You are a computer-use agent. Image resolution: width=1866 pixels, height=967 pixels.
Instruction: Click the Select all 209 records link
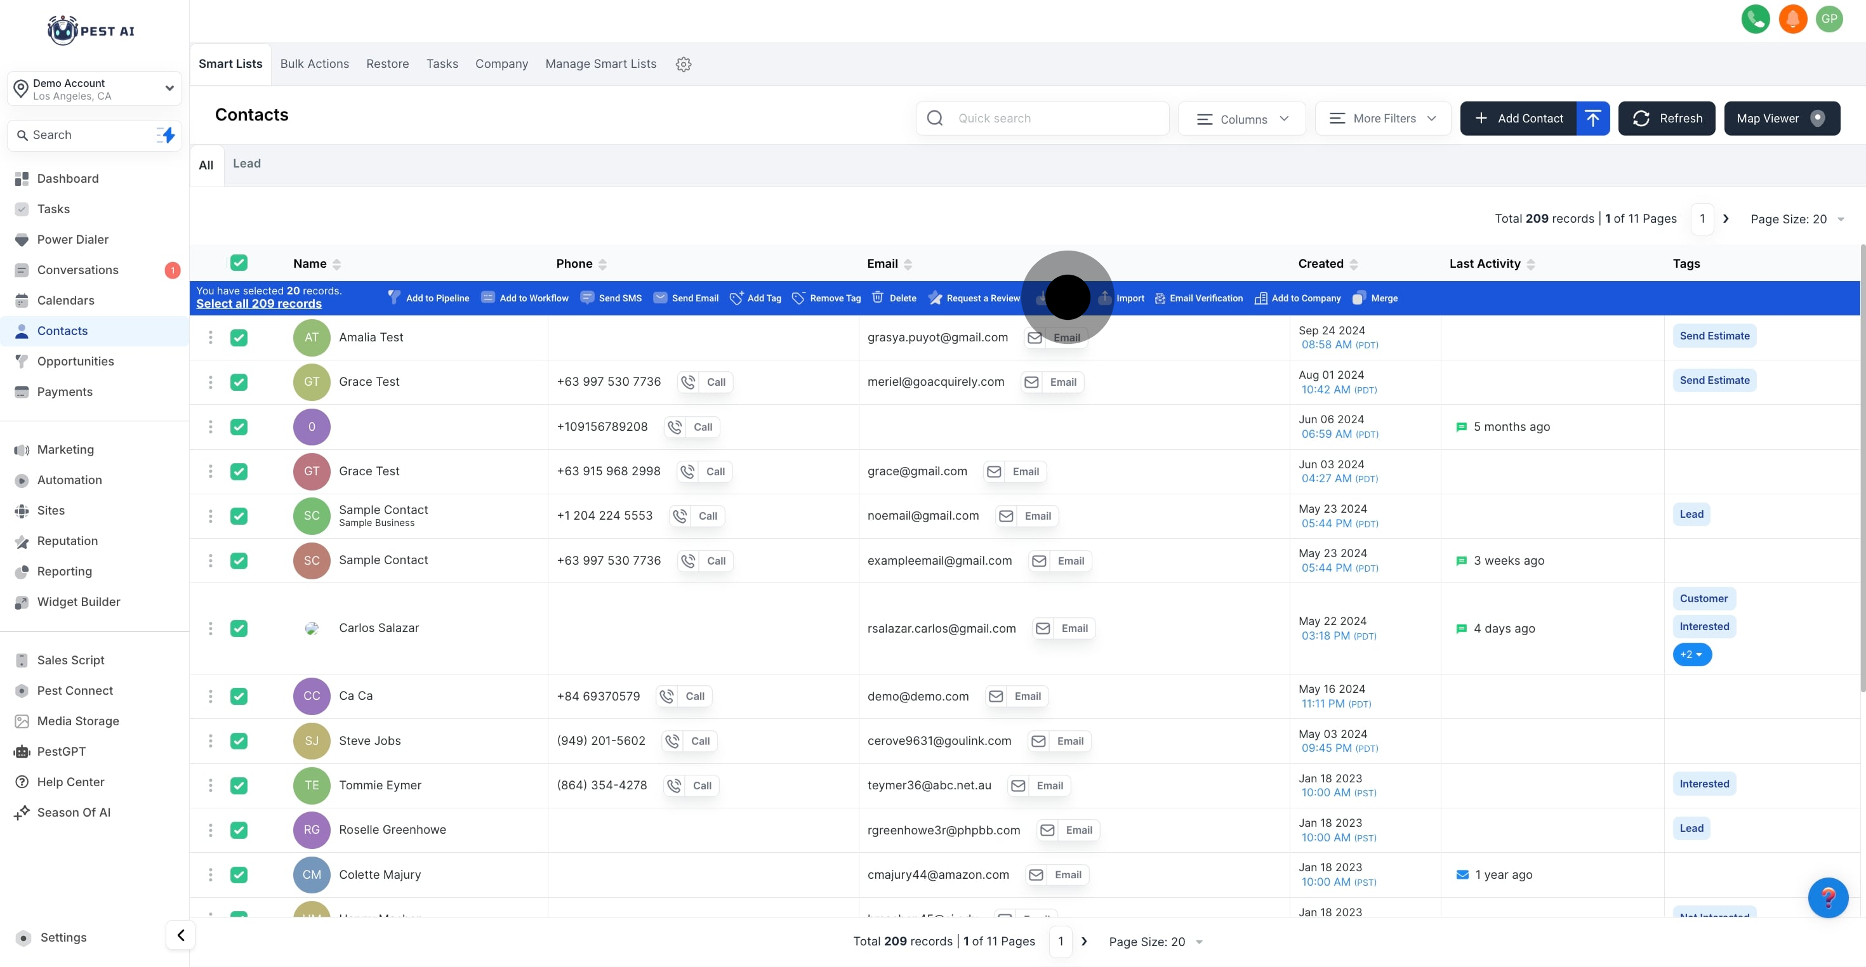pos(258,304)
